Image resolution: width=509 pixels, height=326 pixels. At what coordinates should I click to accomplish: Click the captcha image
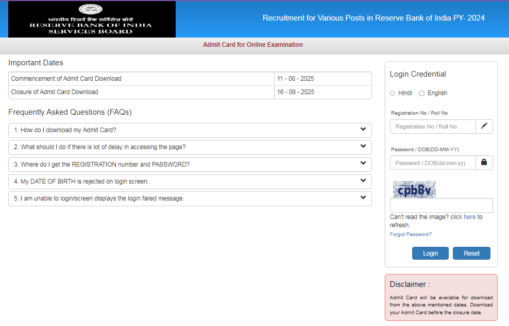414,189
